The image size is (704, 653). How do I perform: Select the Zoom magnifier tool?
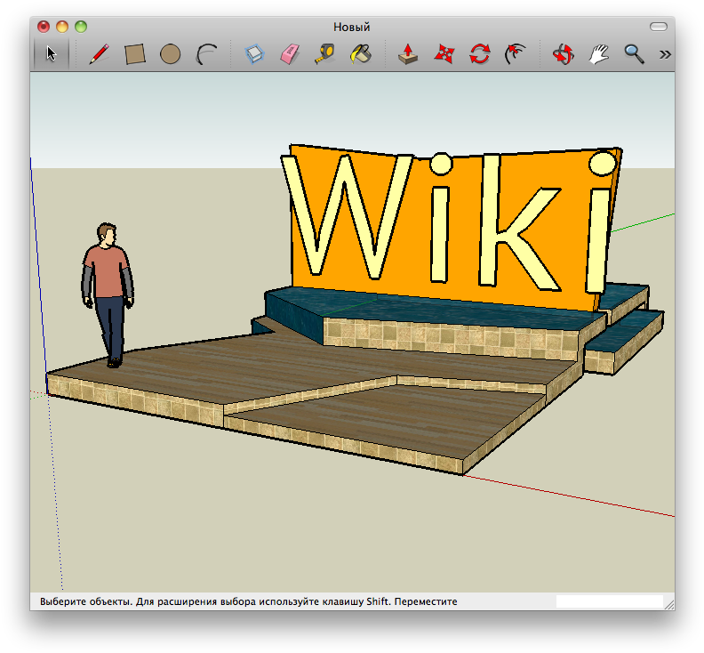point(634,54)
